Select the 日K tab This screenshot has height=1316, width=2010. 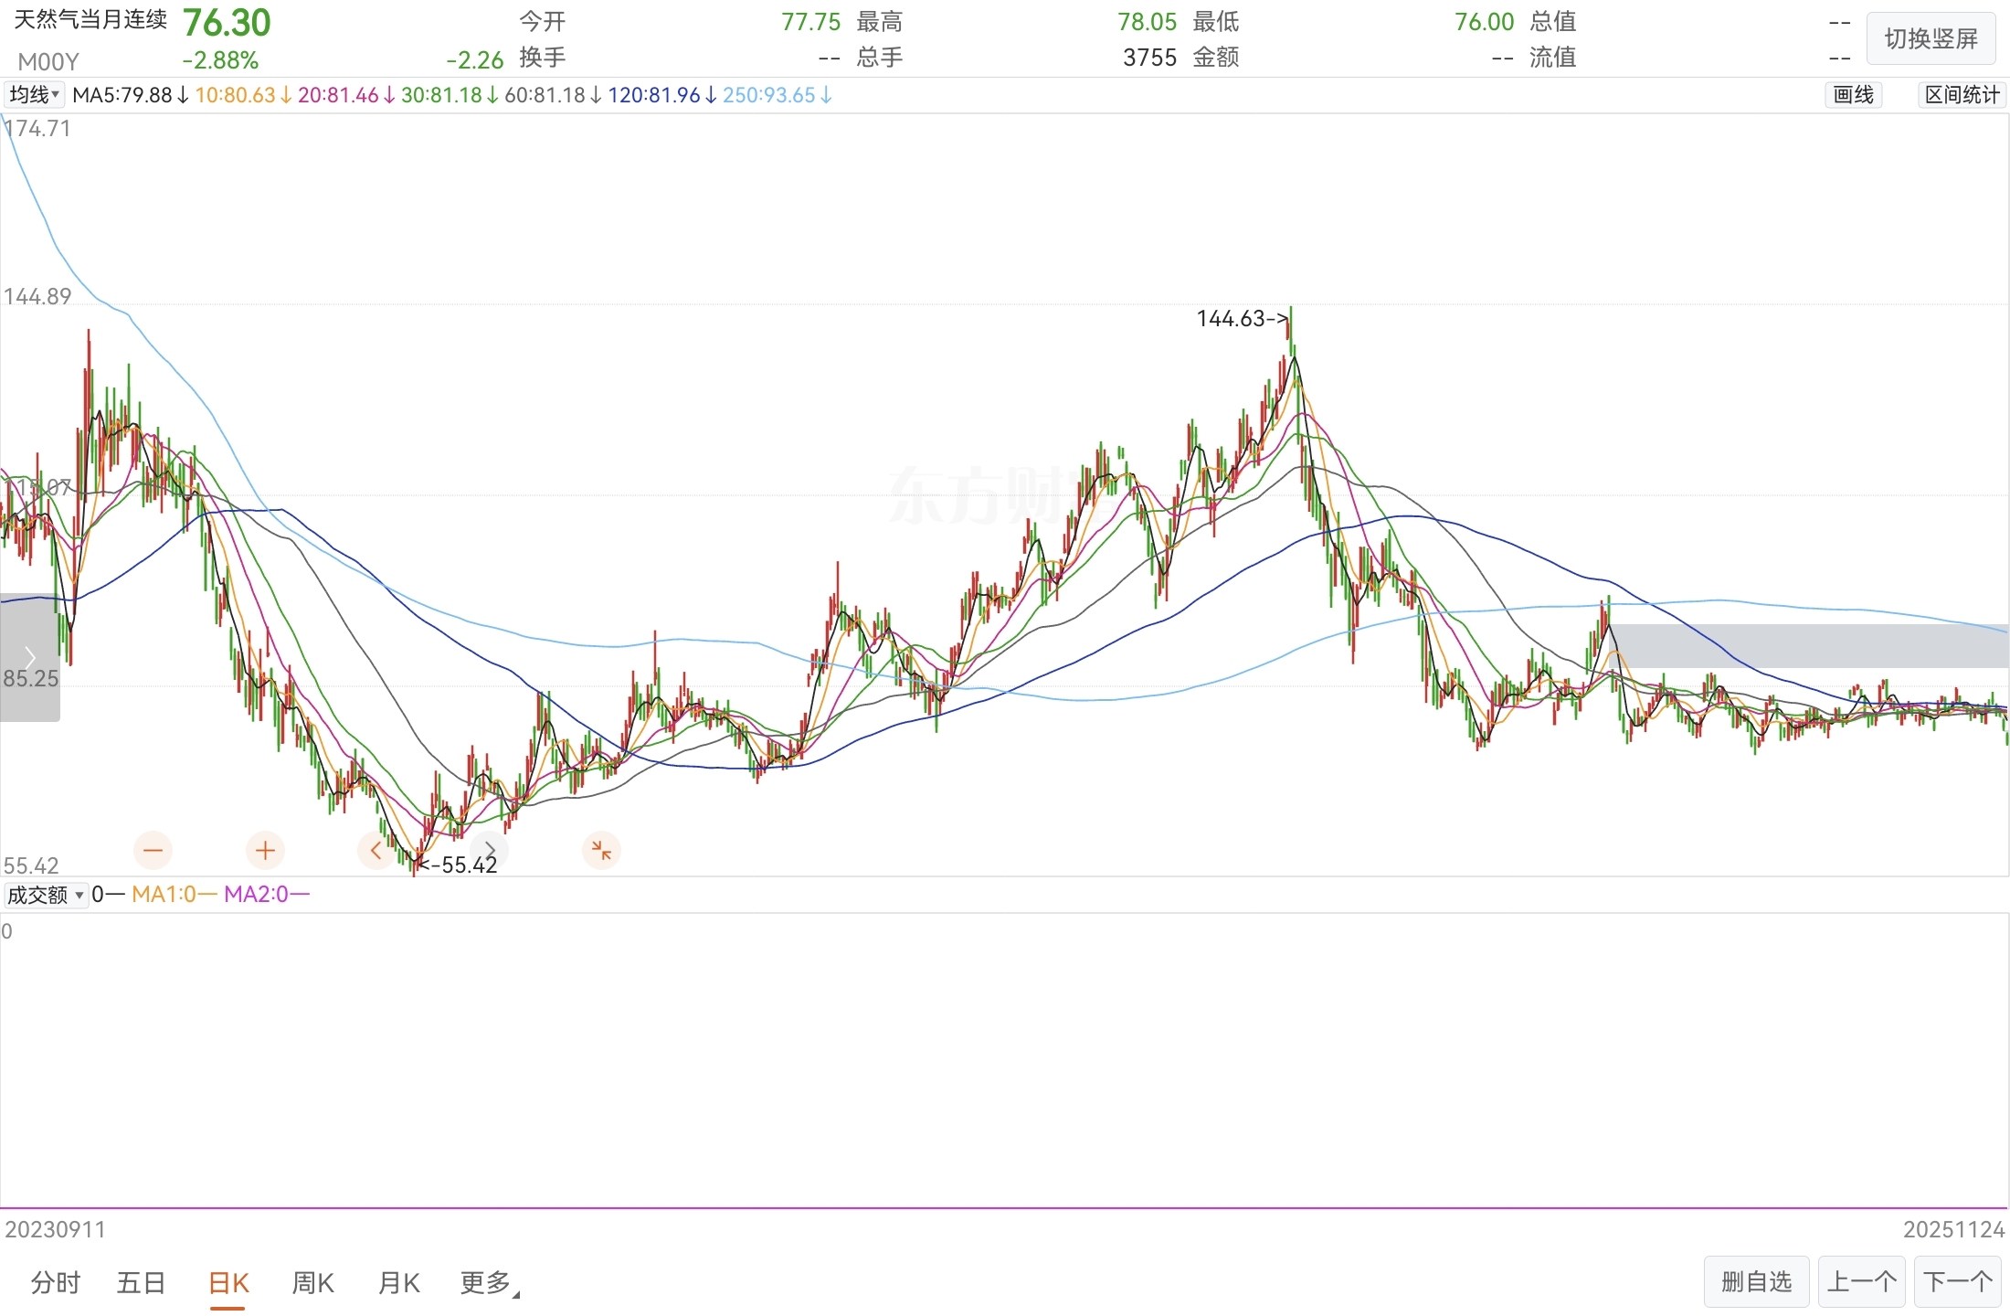pos(228,1283)
